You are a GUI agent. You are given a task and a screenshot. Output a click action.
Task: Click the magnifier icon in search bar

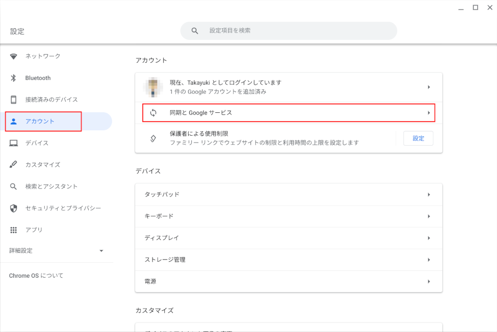tap(195, 31)
